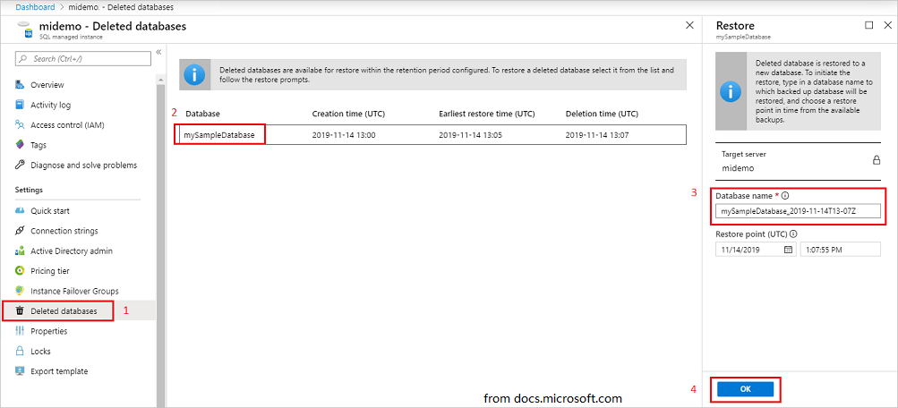Click Earliest restore time (UTC) header
The width and height of the screenshot is (898, 408).
pyautogui.click(x=487, y=114)
